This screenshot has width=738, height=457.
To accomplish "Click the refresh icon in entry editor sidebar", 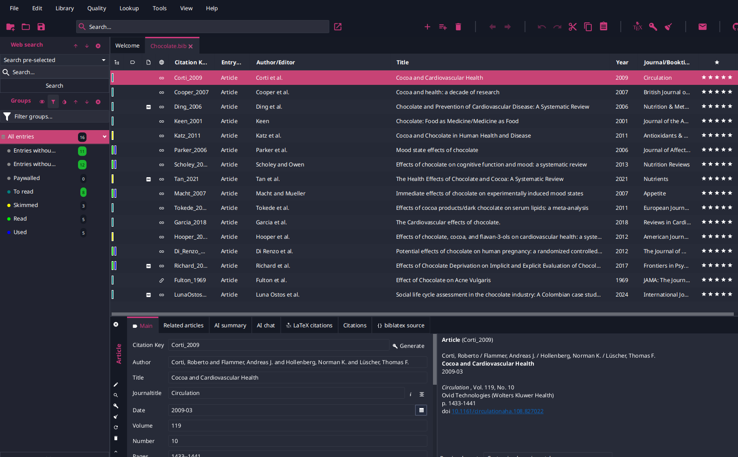I will coord(116,428).
